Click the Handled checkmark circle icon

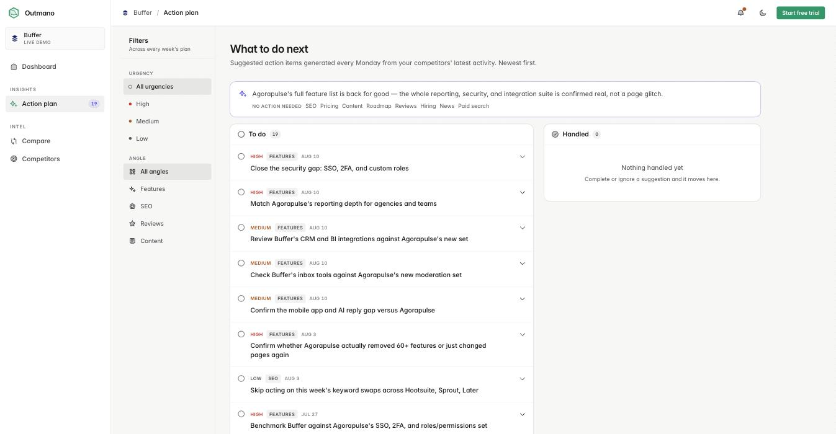555,135
